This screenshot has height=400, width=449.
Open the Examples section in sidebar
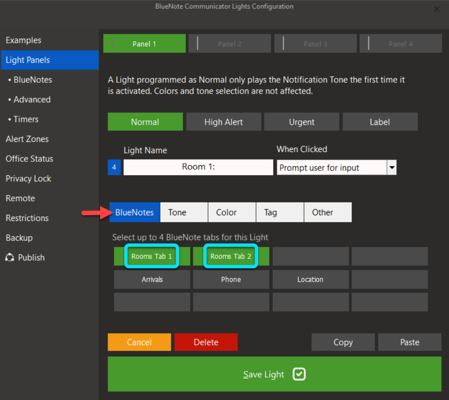(x=23, y=40)
